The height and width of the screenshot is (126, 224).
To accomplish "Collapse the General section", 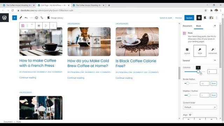I will pyautogui.click(x=200, y=61).
